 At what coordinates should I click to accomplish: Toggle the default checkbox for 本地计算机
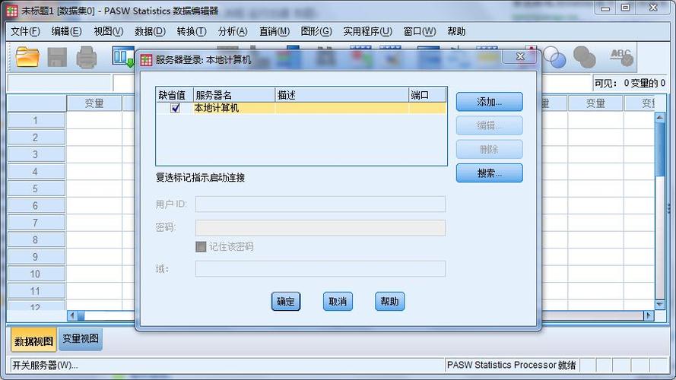176,108
